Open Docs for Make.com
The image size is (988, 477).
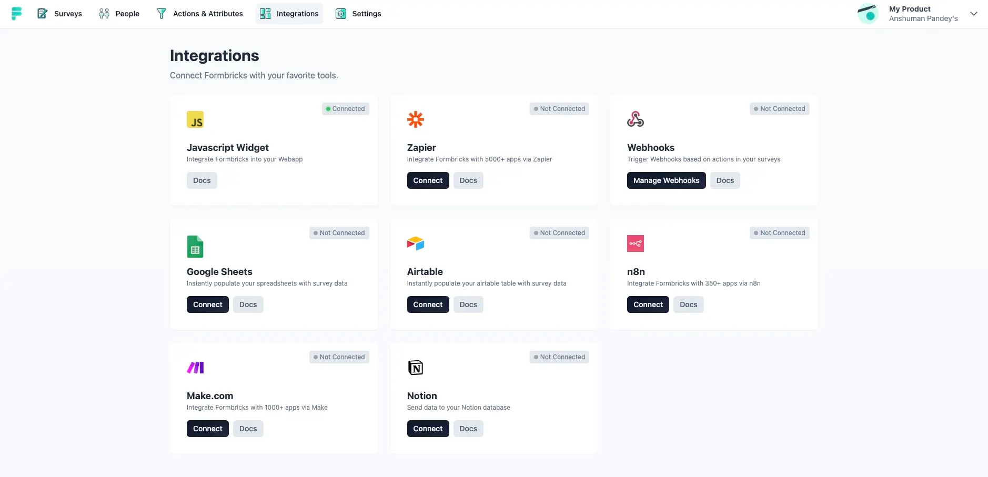(x=248, y=429)
